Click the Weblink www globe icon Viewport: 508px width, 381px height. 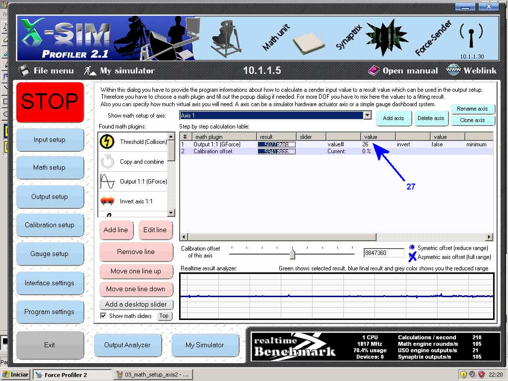pyautogui.click(x=453, y=69)
